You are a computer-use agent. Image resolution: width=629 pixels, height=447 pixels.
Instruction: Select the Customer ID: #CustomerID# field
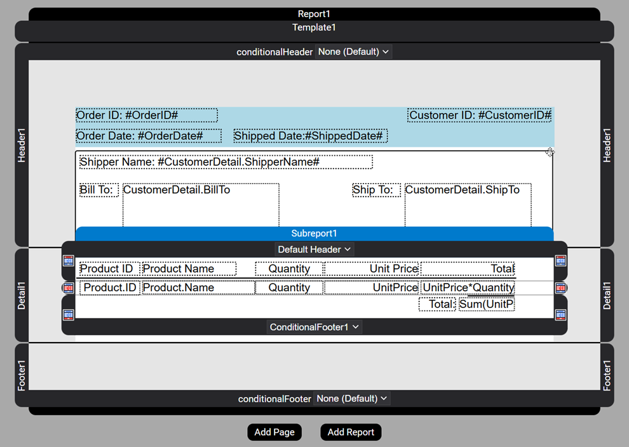[x=479, y=115]
